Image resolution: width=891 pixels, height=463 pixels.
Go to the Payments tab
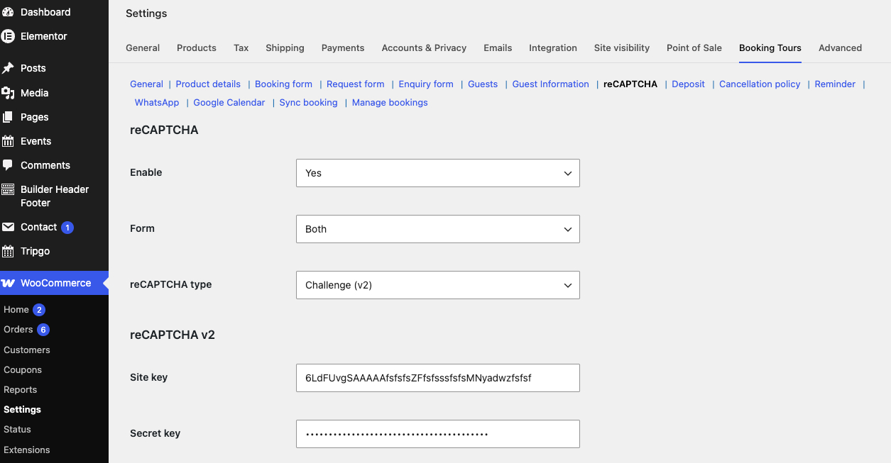coord(343,48)
